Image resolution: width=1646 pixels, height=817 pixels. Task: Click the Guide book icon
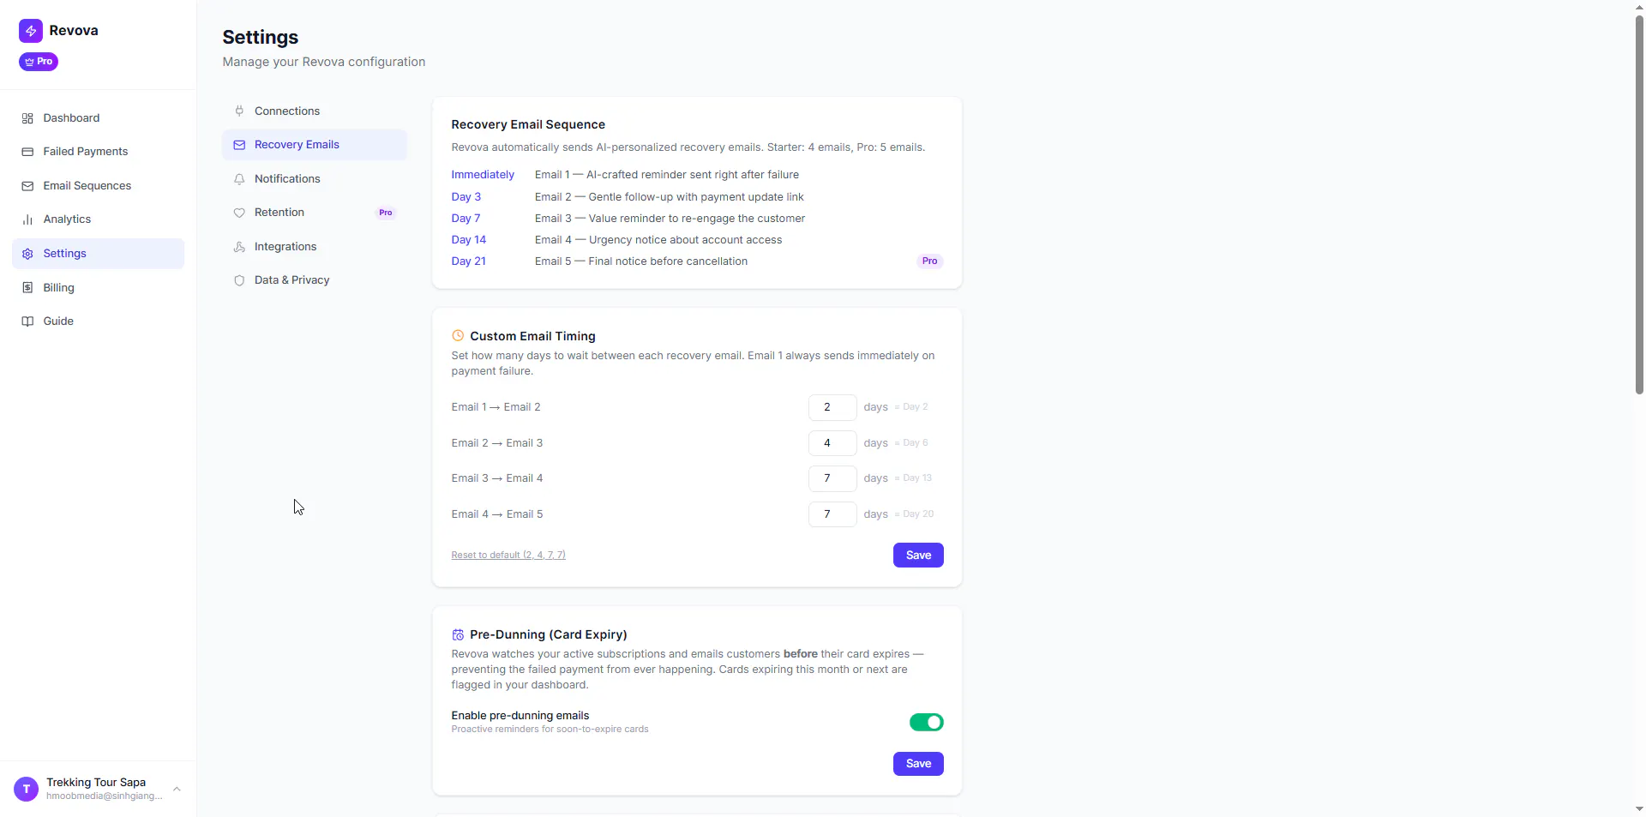(27, 321)
